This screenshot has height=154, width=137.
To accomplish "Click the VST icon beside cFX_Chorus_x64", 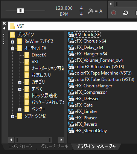I will tap(71, 41).
